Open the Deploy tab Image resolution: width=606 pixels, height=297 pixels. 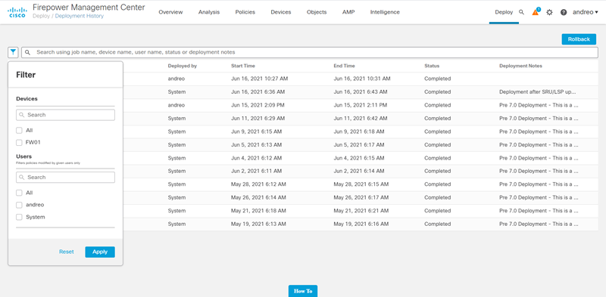tap(504, 12)
